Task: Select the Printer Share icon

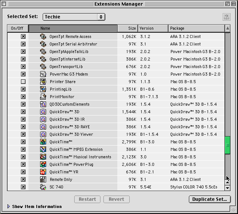Action: [x=43, y=82]
